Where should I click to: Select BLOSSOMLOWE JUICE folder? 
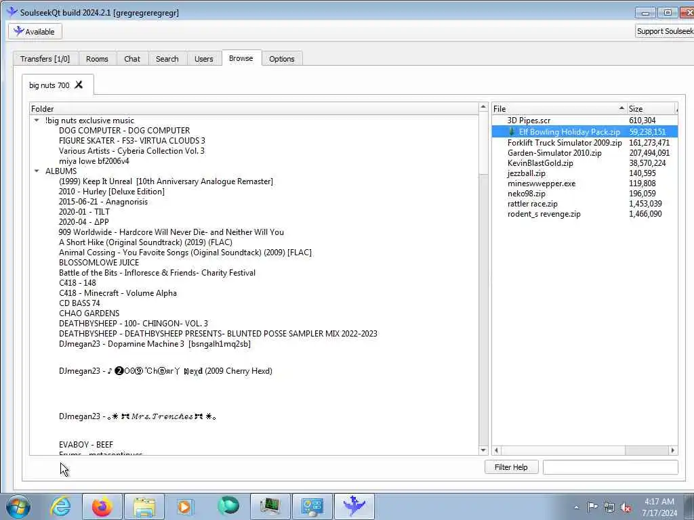click(x=99, y=263)
